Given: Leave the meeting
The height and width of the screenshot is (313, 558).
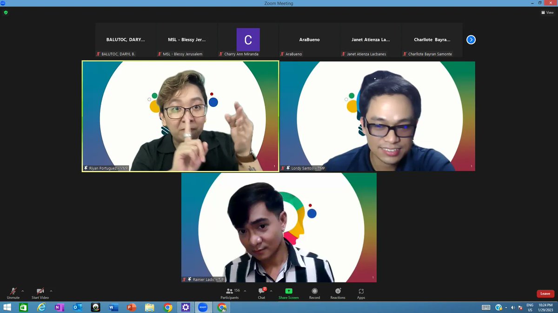Looking at the screenshot, I should click(x=545, y=294).
